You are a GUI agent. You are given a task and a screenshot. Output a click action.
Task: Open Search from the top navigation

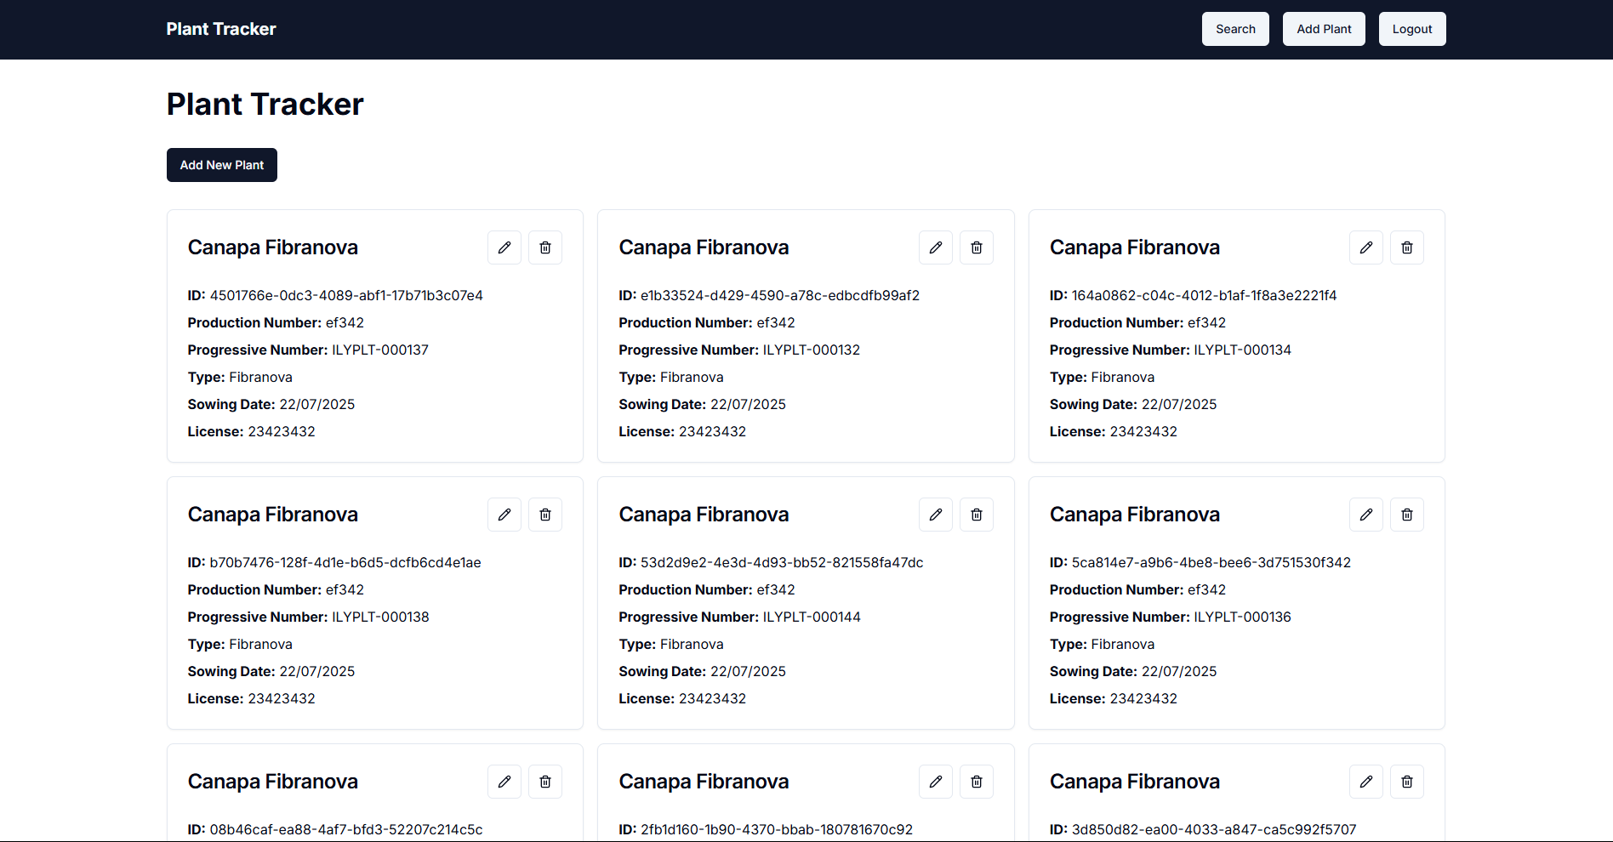pyautogui.click(x=1235, y=29)
